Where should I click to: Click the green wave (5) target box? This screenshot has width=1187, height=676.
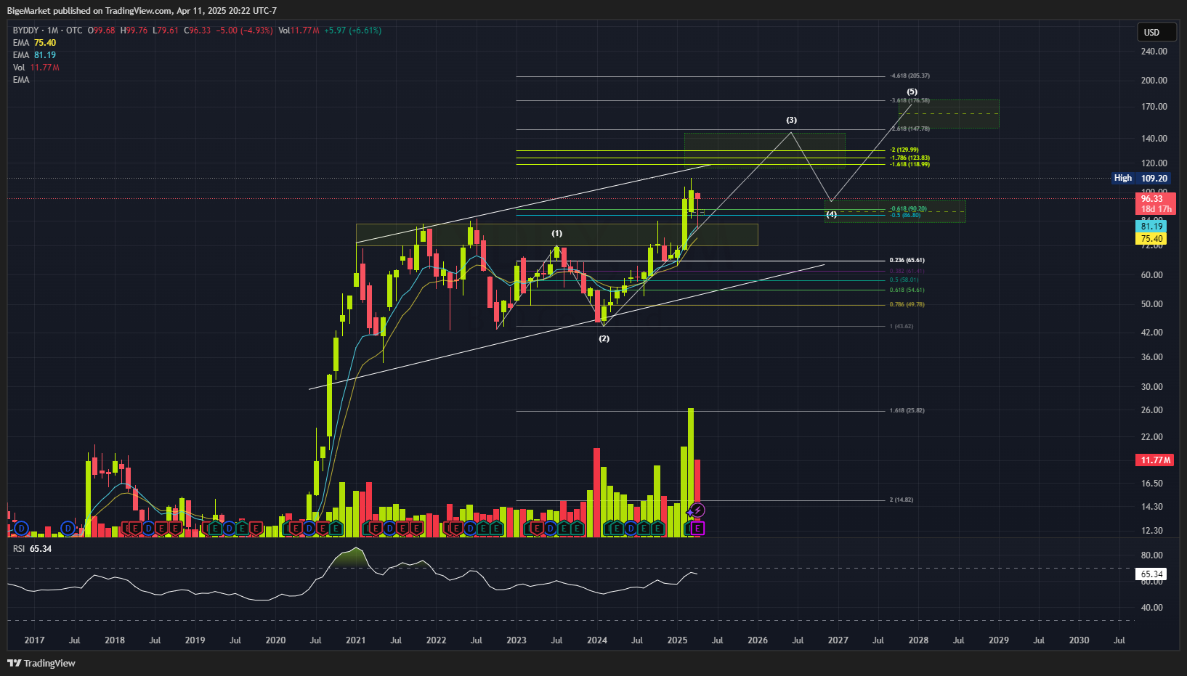point(949,114)
